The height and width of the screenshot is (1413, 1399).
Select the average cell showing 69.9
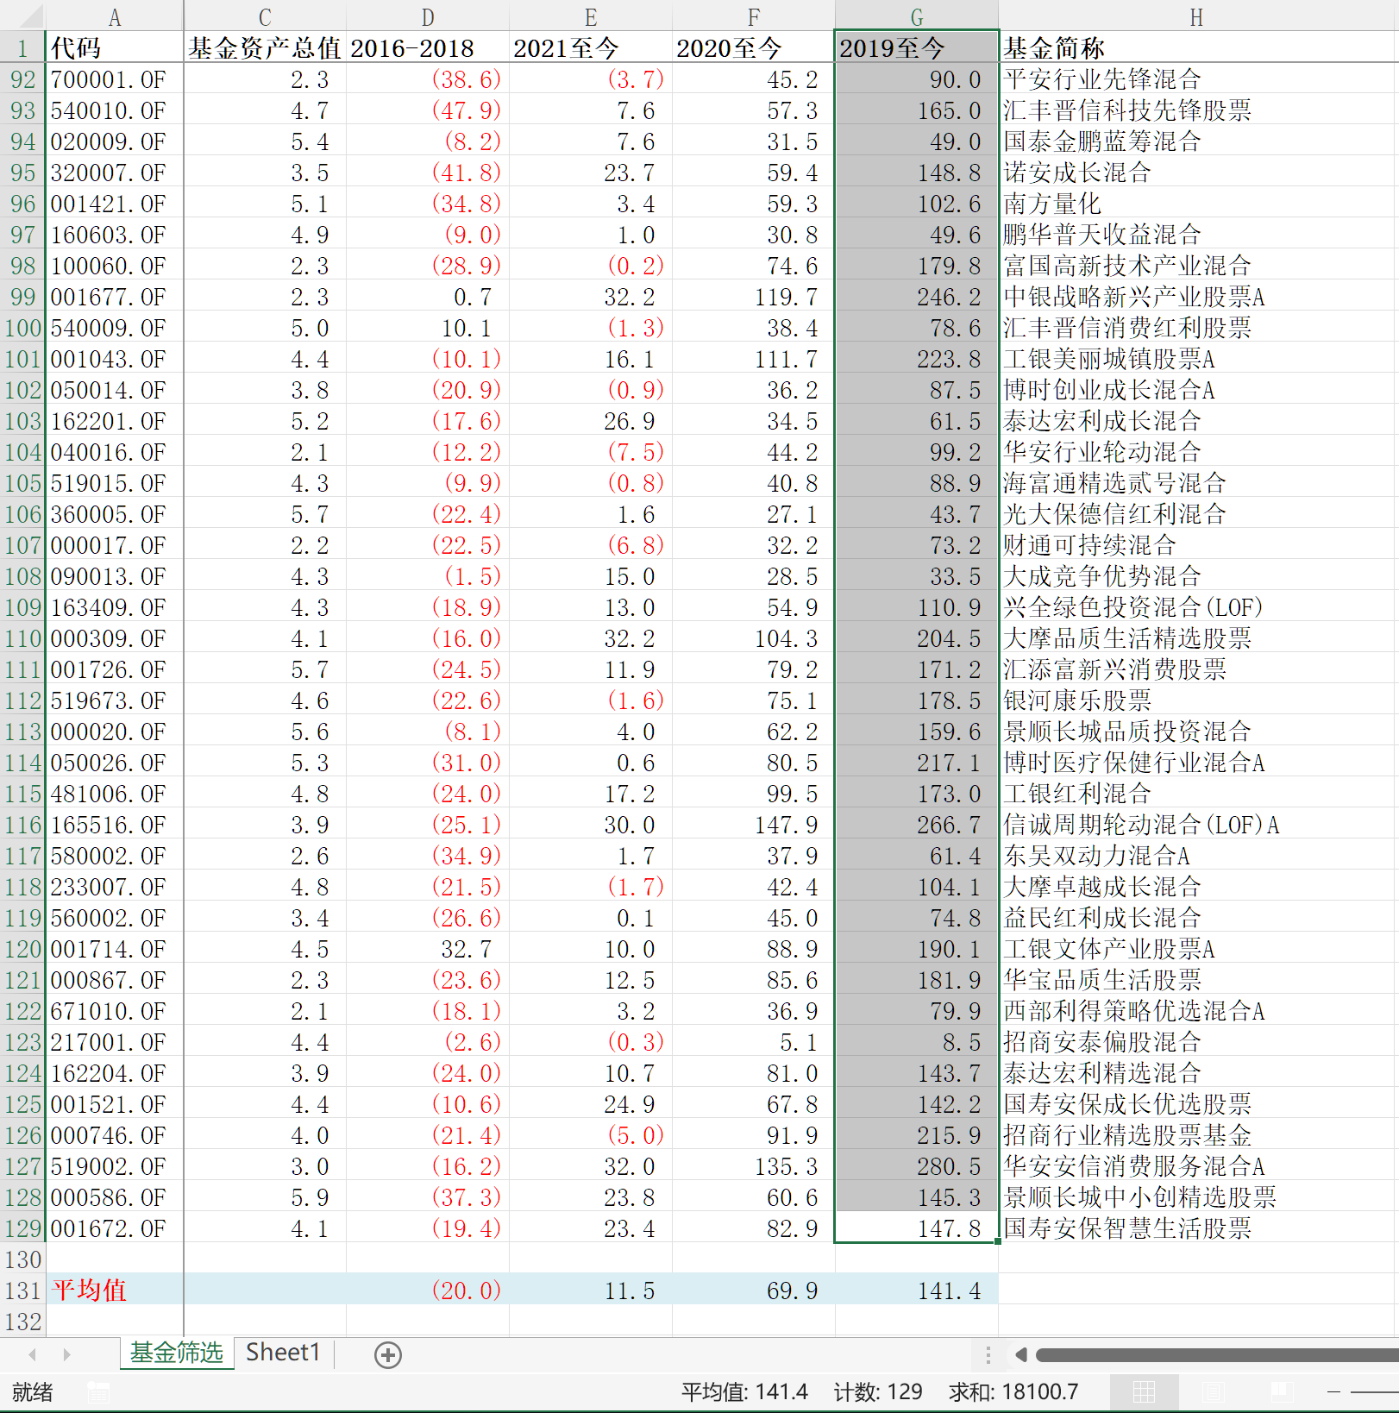[754, 1291]
